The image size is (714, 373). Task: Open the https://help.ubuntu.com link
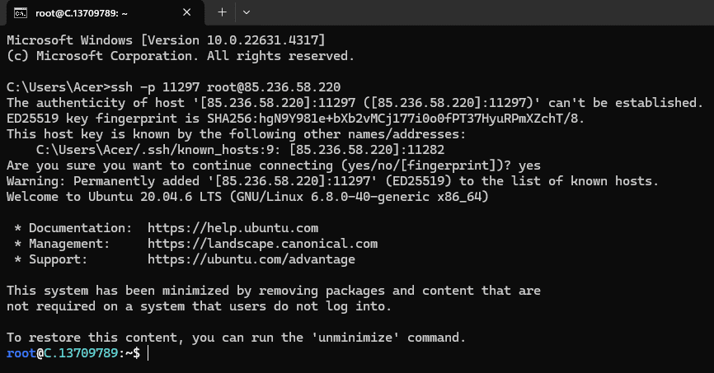(233, 228)
